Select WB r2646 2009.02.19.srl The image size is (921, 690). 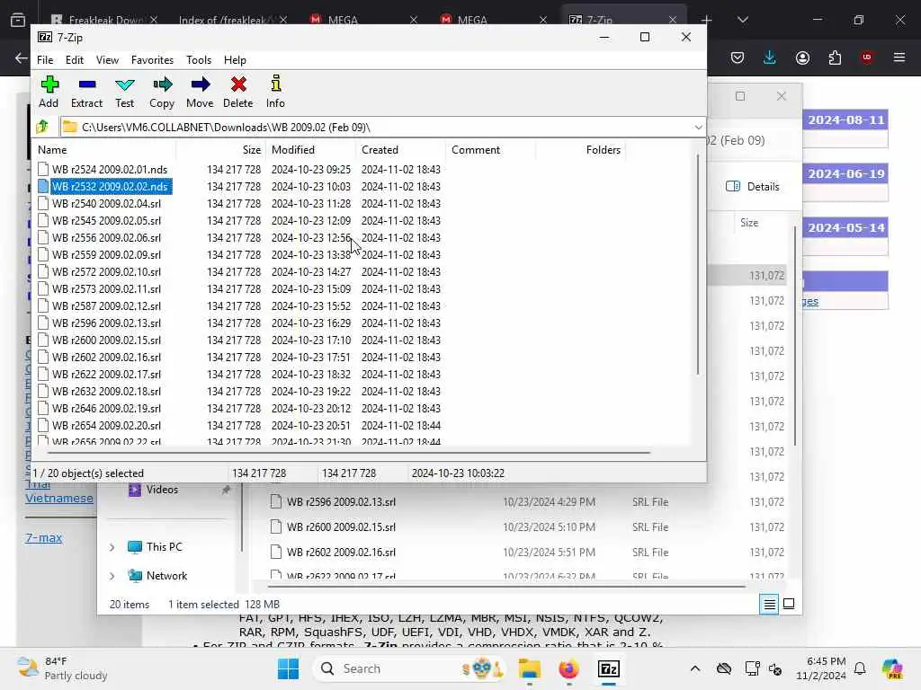pyautogui.click(x=106, y=409)
